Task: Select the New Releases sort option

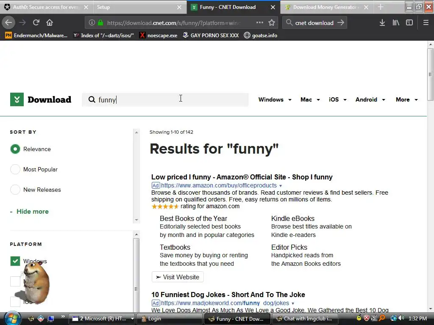Action: tap(15, 190)
